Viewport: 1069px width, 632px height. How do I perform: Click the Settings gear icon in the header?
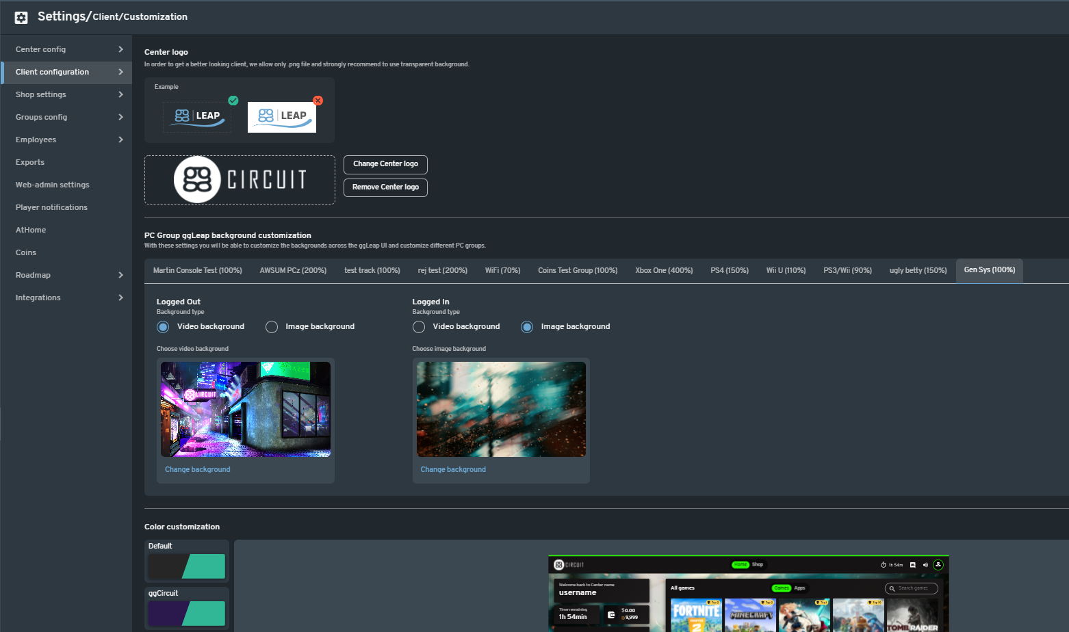pos(21,16)
